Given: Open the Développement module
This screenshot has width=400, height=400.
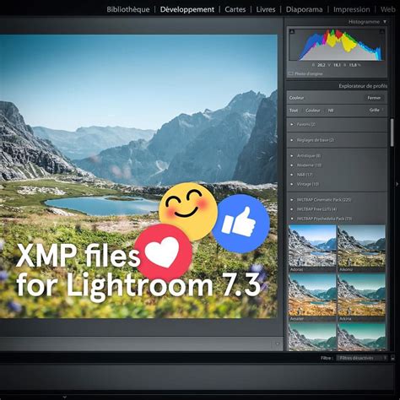Looking at the screenshot, I should click(187, 9).
